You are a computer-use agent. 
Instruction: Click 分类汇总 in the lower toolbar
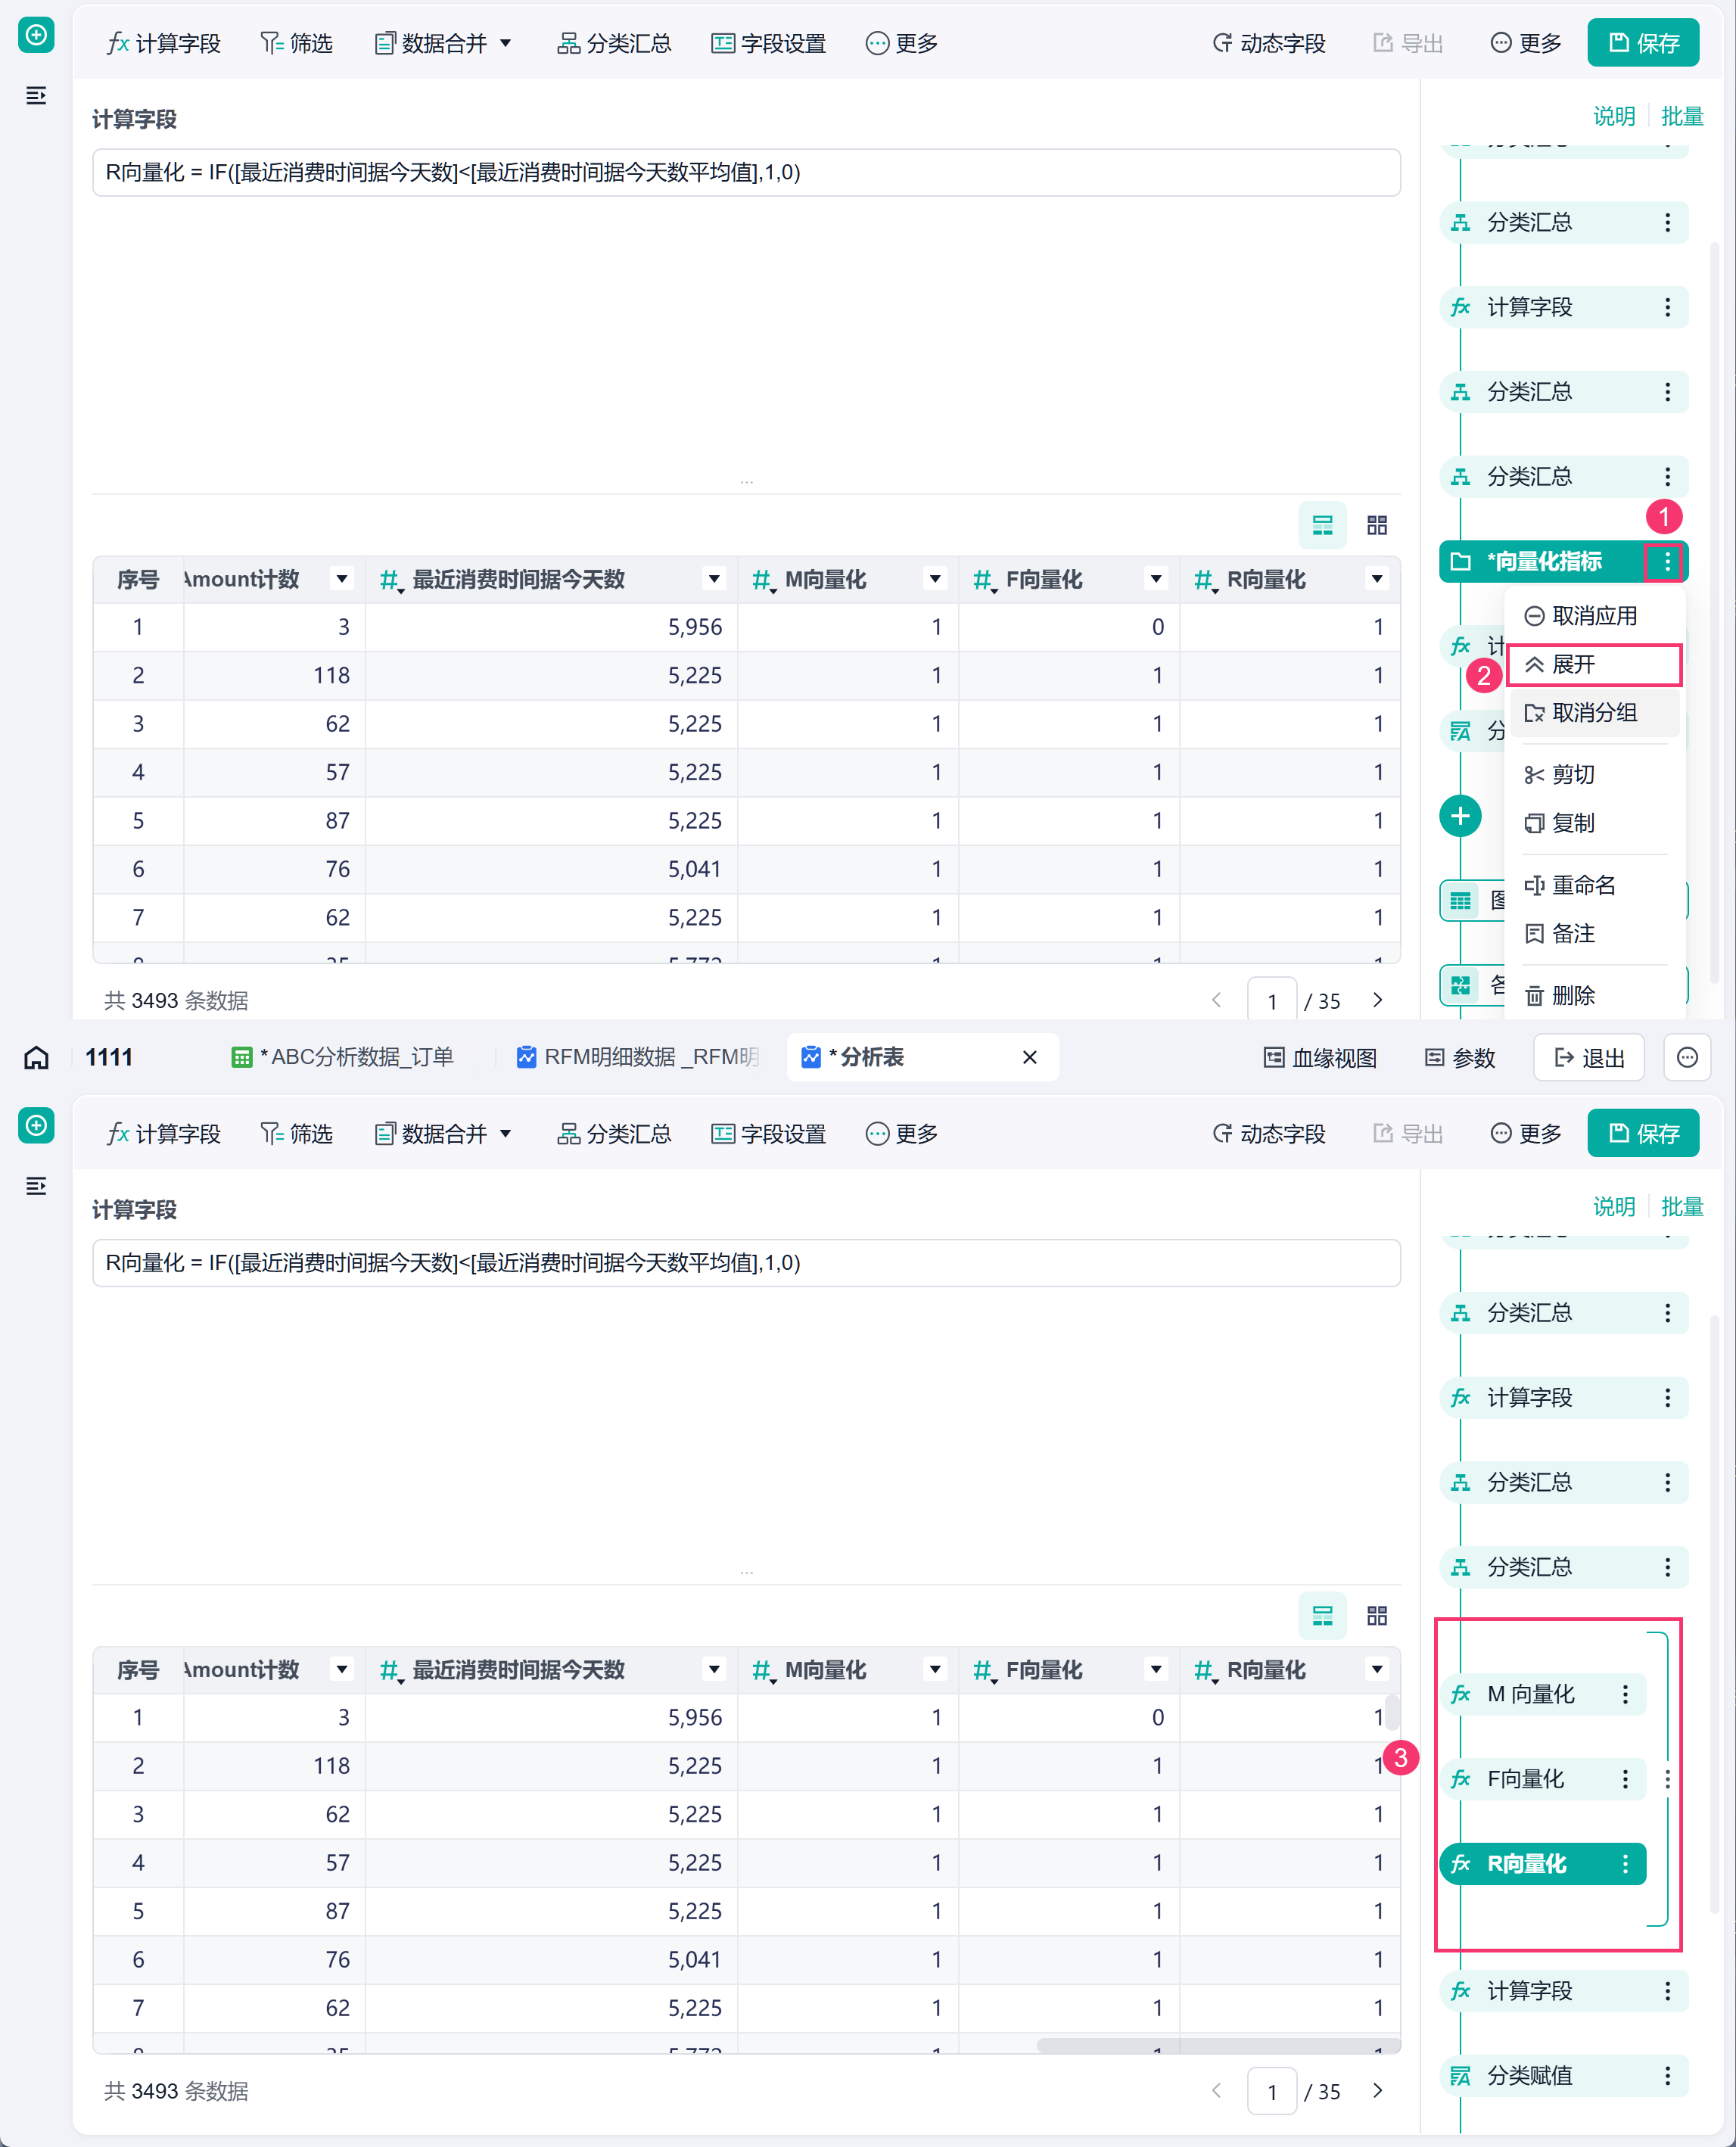tap(615, 1133)
